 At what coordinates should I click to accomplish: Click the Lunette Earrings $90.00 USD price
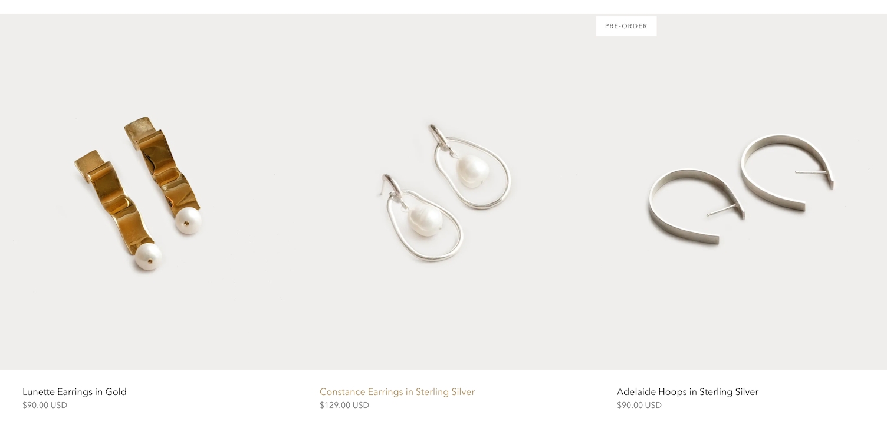[x=45, y=406]
